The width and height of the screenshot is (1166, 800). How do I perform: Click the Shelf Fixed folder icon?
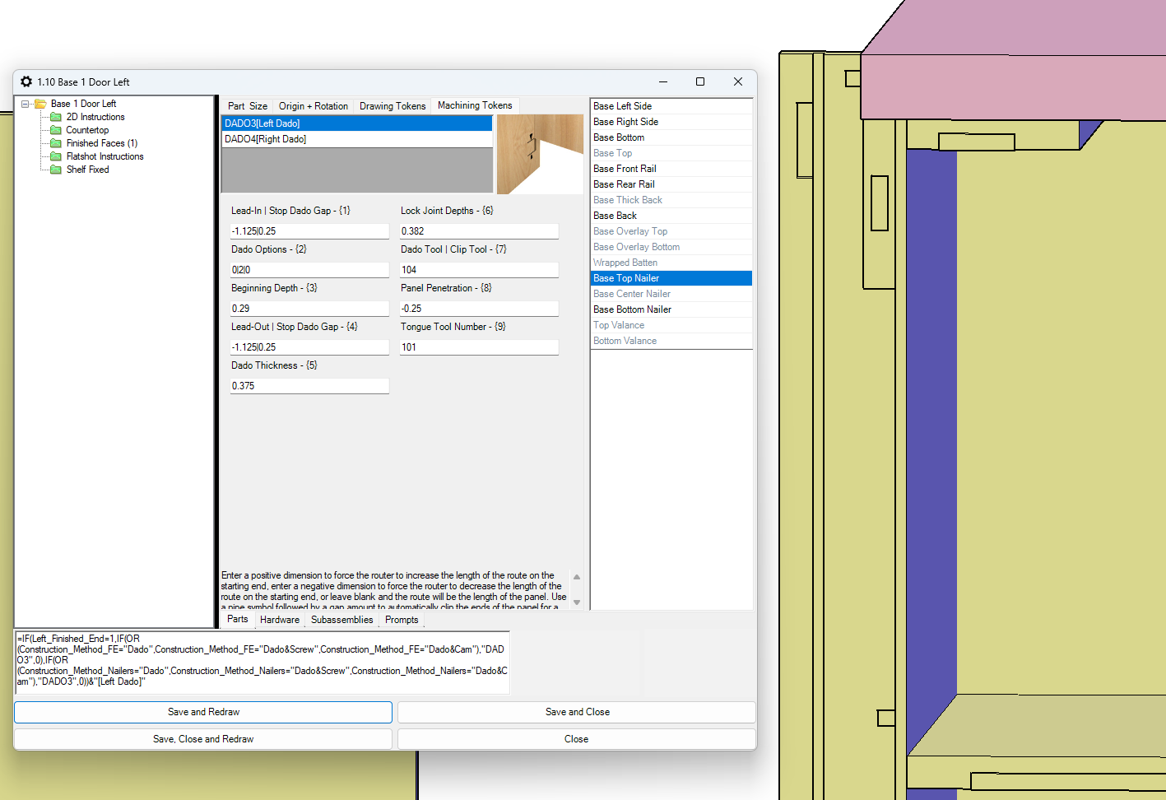[56, 170]
